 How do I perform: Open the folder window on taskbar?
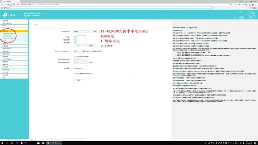coord(28,143)
